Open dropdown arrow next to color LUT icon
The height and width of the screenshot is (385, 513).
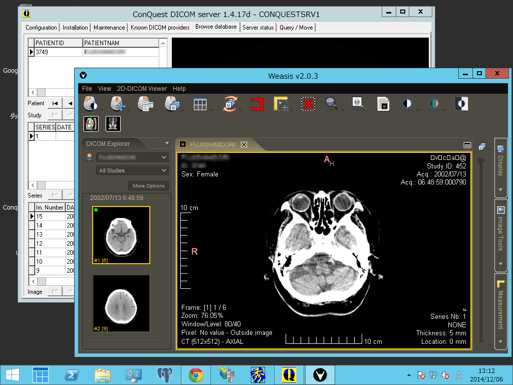(x=445, y=110)
